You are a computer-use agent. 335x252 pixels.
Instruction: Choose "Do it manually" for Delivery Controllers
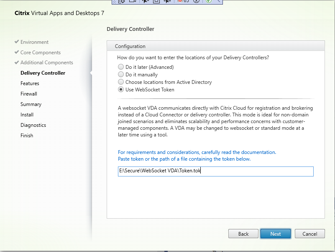click(121, 75)
